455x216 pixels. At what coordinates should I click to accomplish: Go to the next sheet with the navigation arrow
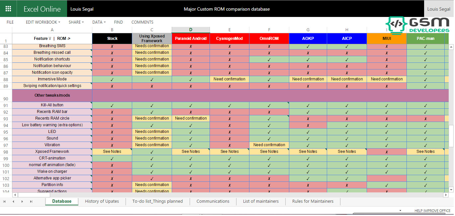(22, 202)
